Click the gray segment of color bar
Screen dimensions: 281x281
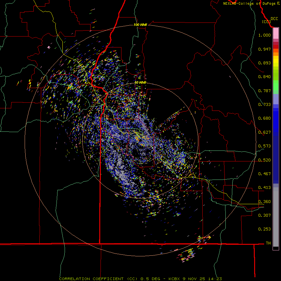tap(276, 217)
